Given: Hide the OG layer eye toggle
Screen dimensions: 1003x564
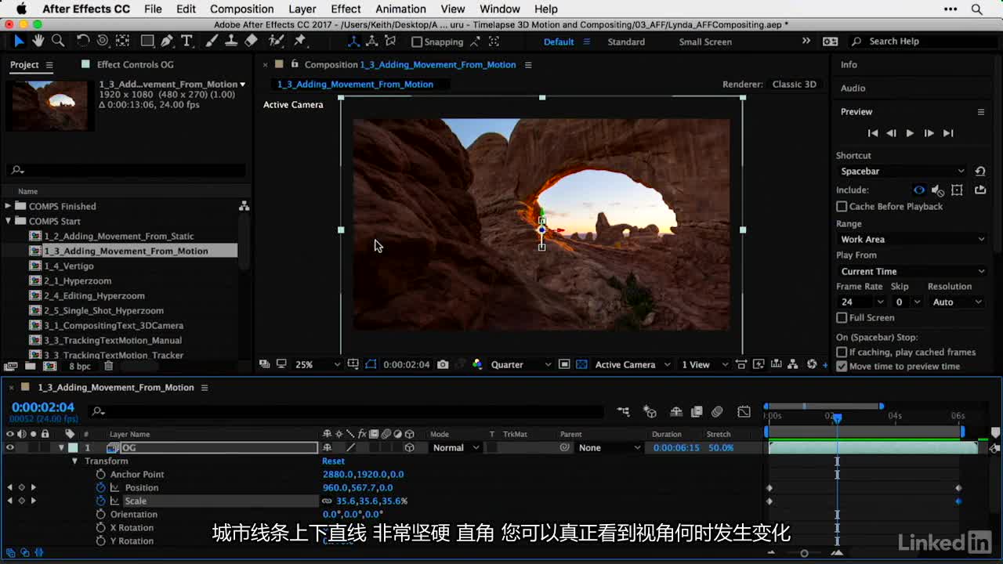Looking at the screenshot, I should coord(10,447).
